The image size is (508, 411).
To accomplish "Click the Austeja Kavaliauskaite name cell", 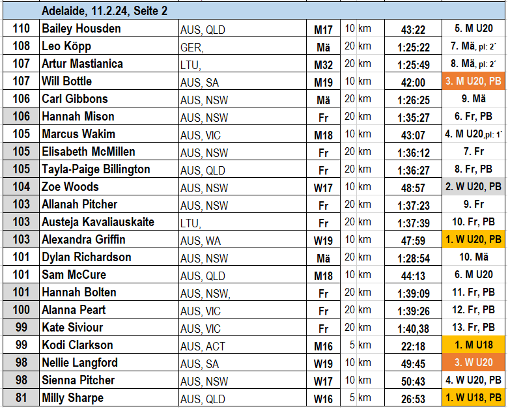I will (109, 221).
